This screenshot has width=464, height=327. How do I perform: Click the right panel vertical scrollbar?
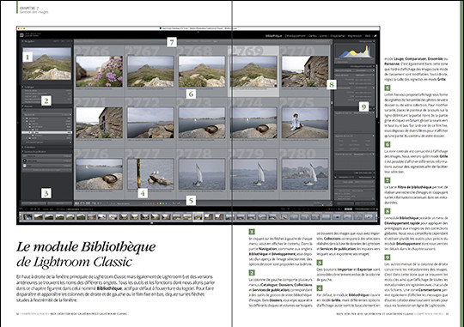pyautogui.click(x=376, y=92)
